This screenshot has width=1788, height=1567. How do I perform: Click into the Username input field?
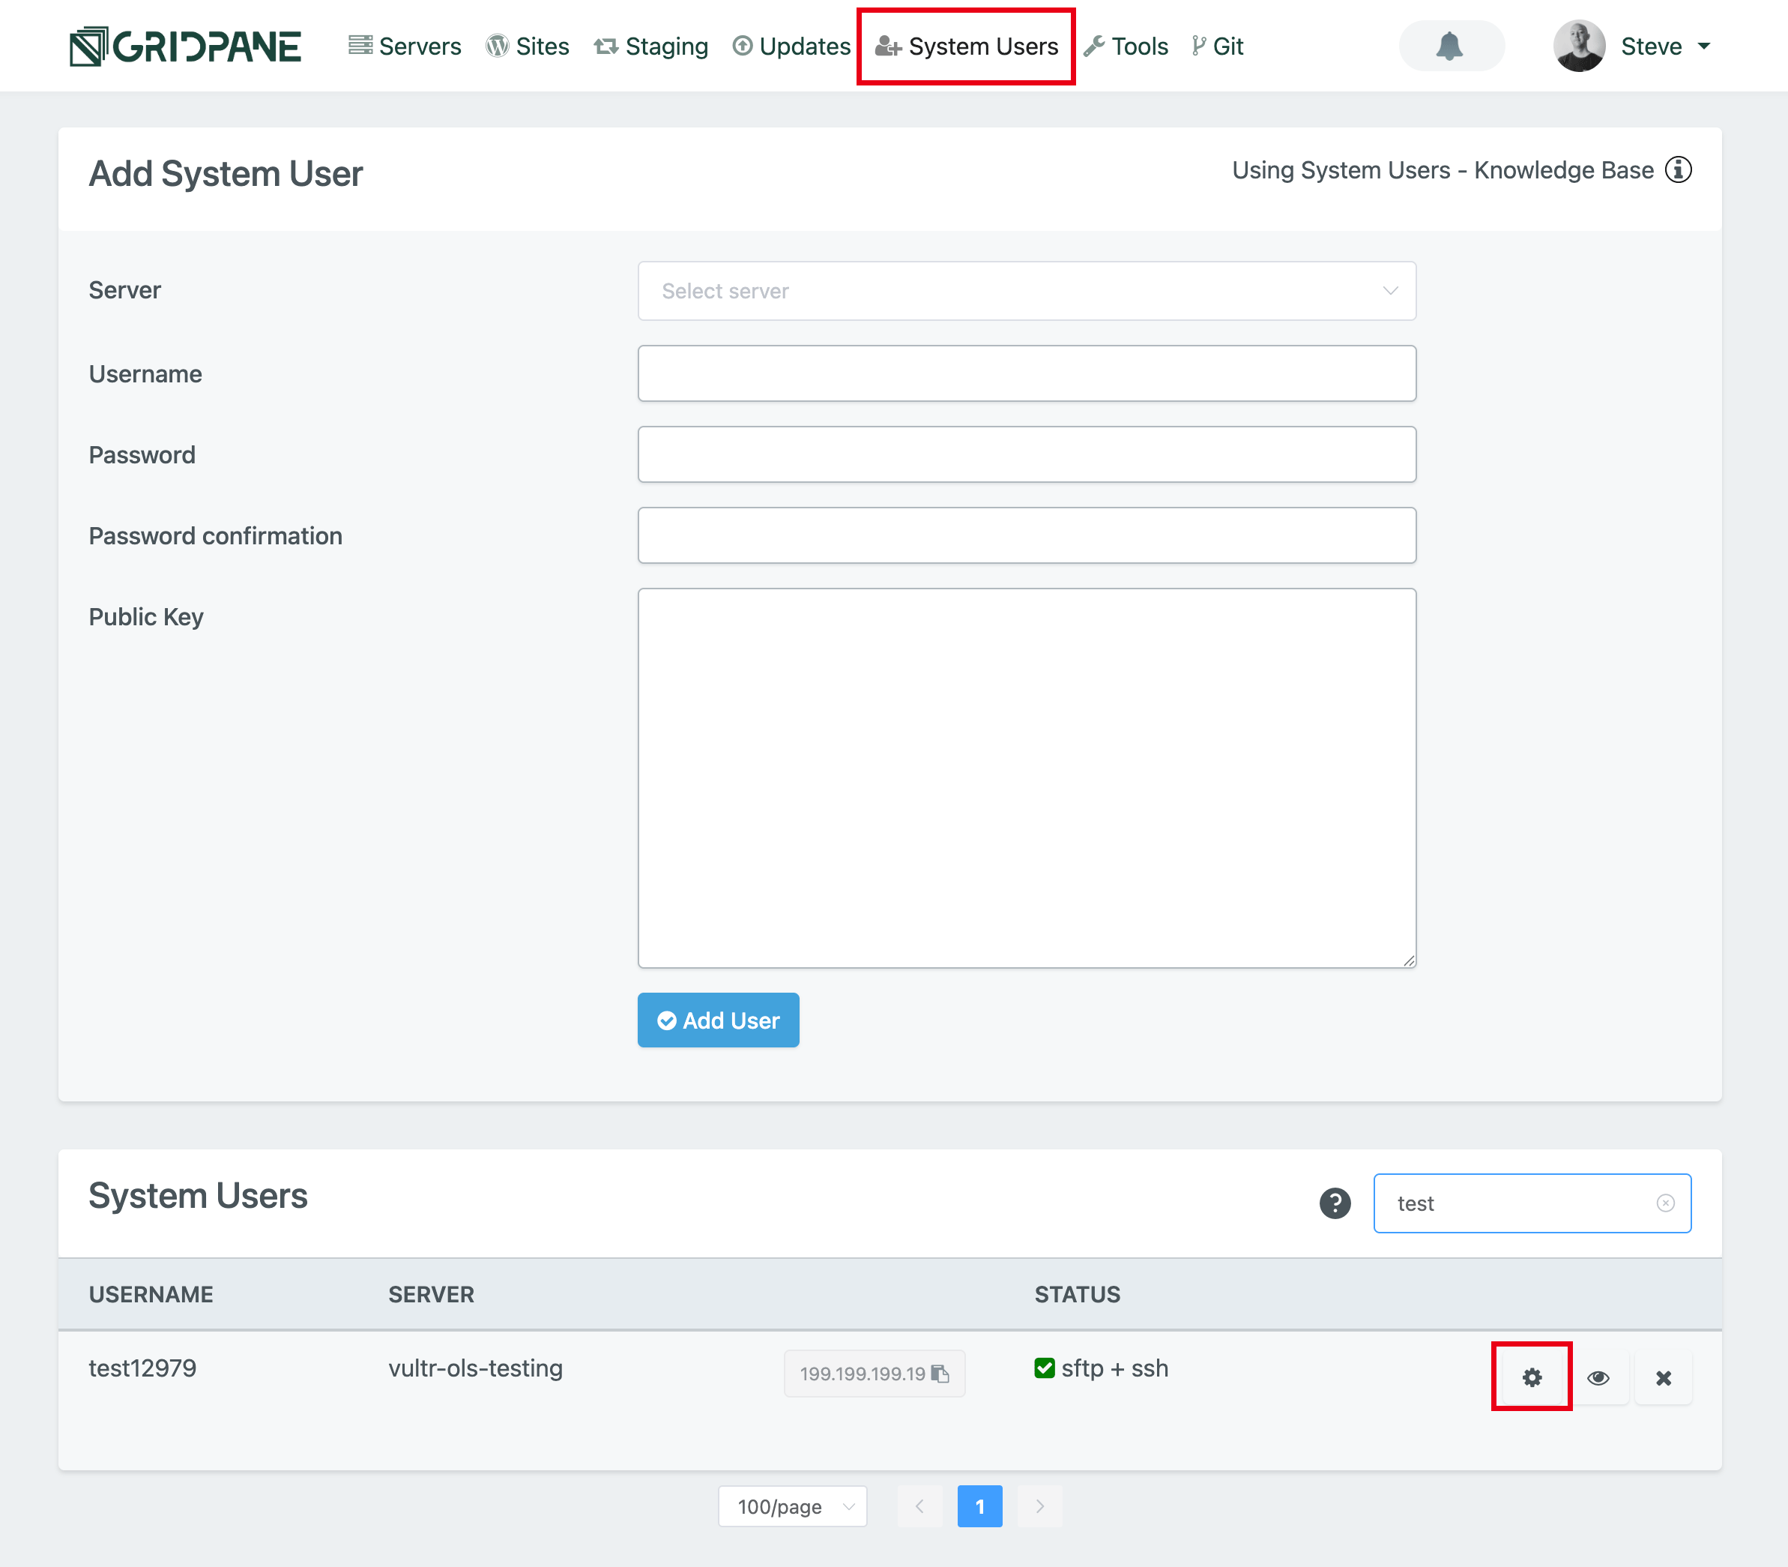click(x=1026, y=373)
